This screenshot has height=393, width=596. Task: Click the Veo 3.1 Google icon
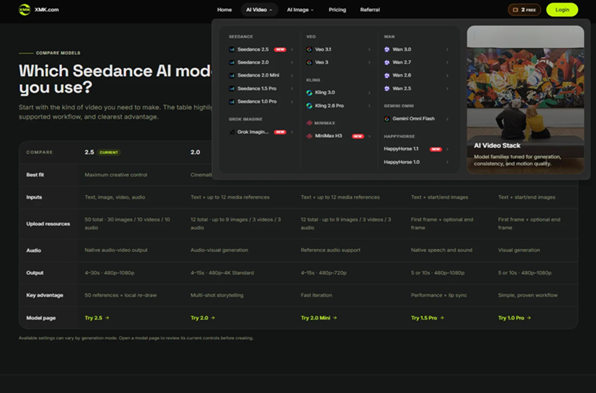click(x=310, y=49)
